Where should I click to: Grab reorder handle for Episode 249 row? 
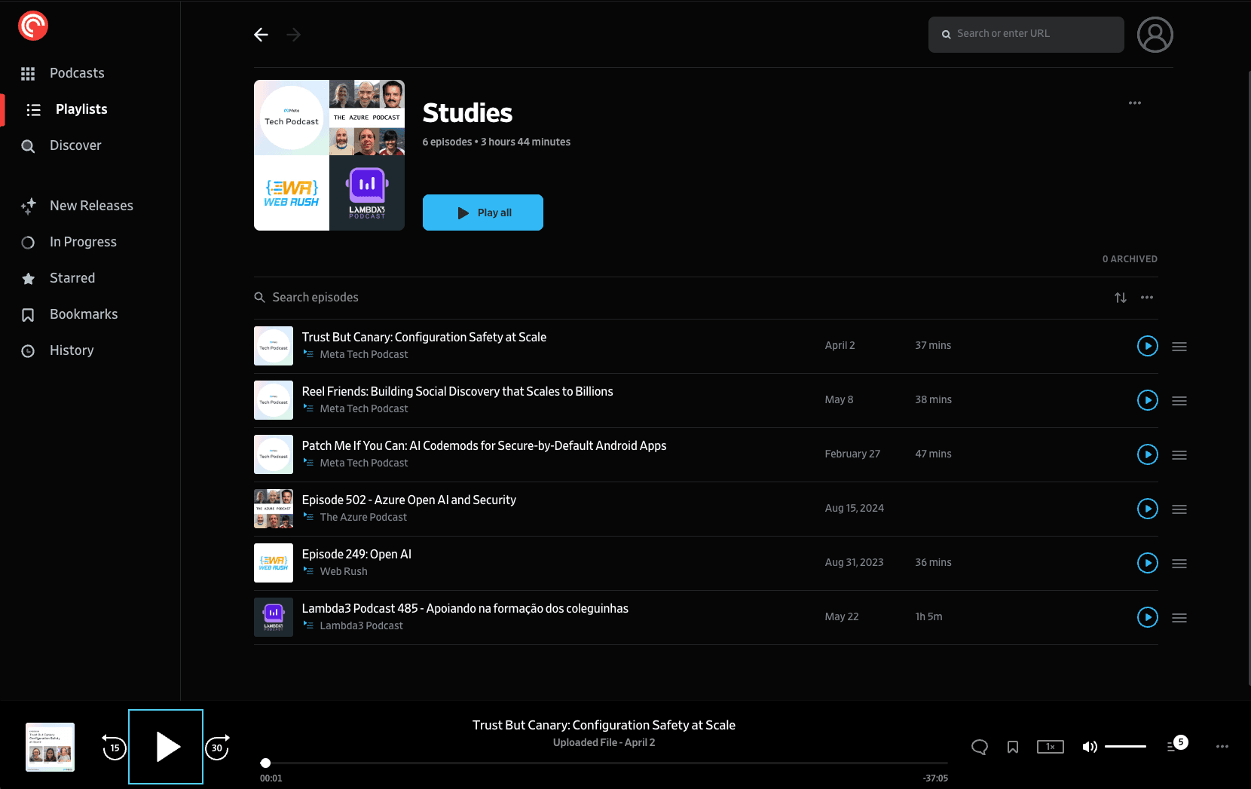[1179, 564]
